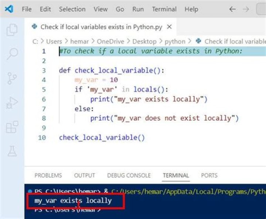266x219 pixels.
Task: Open the Testing flask icon
Action: point(12,151)
